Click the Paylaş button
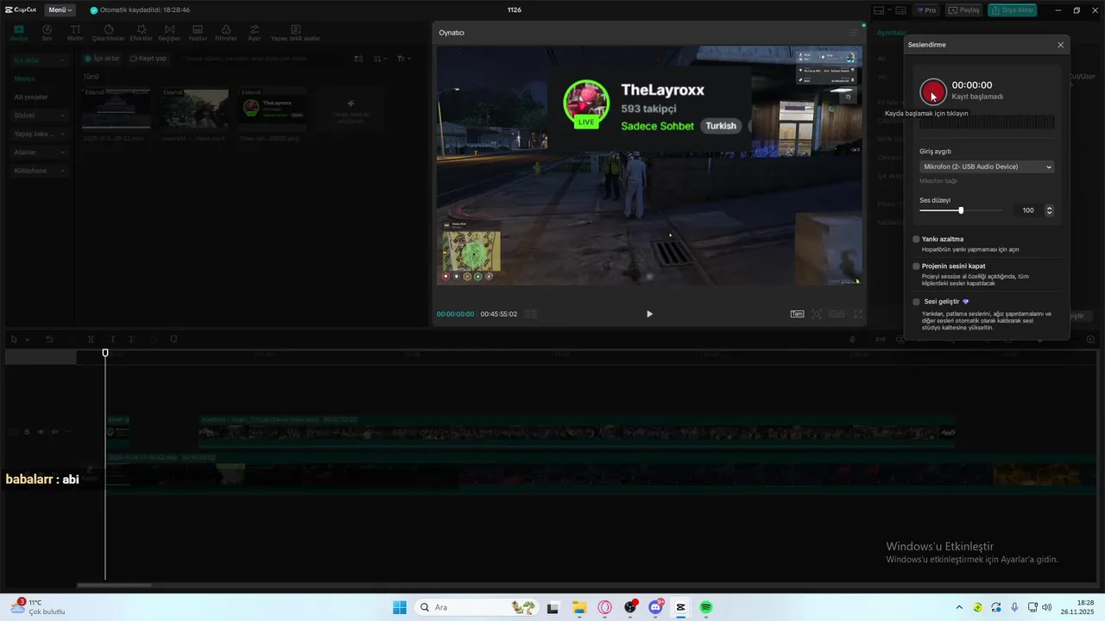 tap(964, 10)
